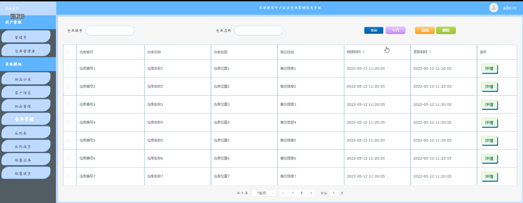Focus the 仓库名称 search input field

point(259,31)
